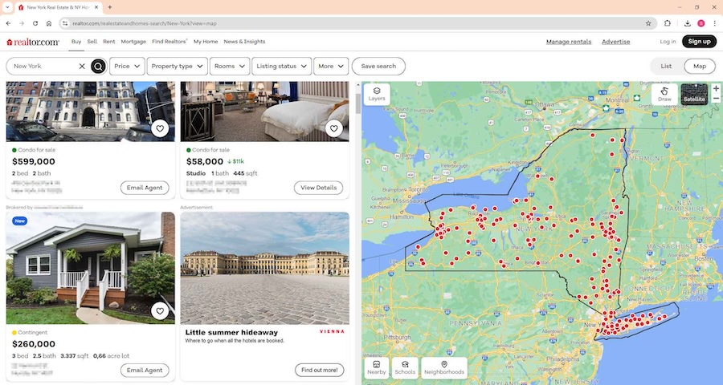This screenshot has height=385, width=723.
Task: Switch map to Satellite view
Action: (x=694, y=94)
